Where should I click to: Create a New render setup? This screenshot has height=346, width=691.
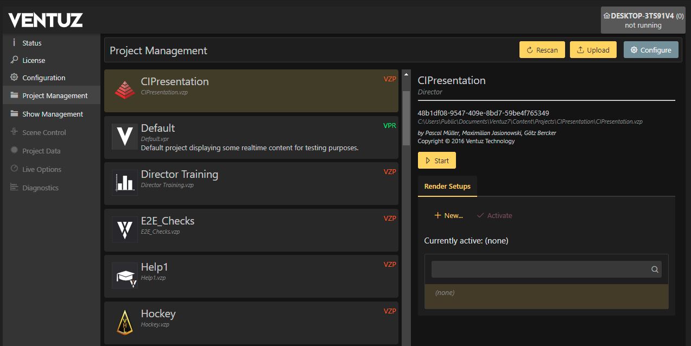pyautogui.click(x=448, y=215)
